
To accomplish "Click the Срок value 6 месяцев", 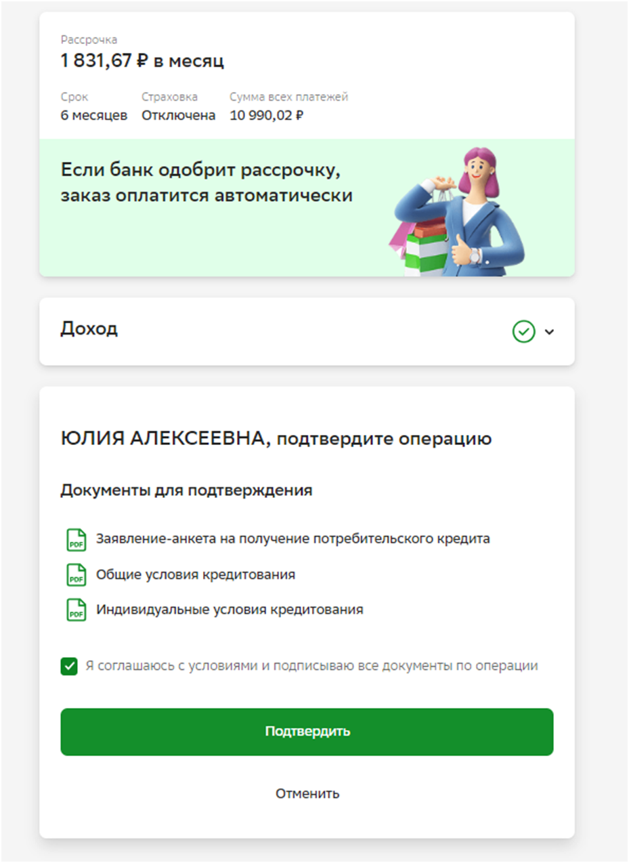I will [x=94, y=115].
